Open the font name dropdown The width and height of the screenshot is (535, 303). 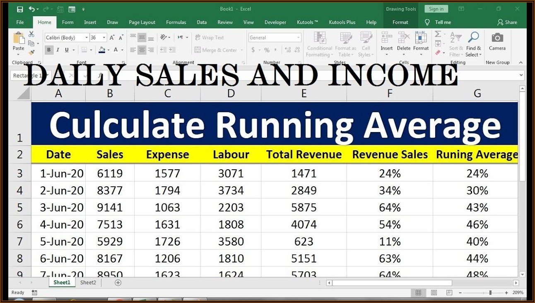click(87, 38)
